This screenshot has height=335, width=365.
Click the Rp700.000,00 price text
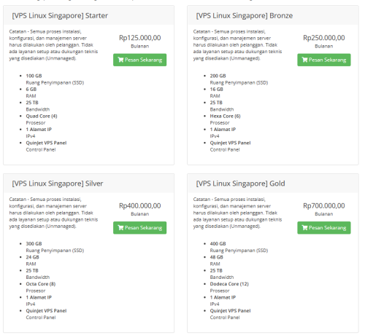(324, 206)
